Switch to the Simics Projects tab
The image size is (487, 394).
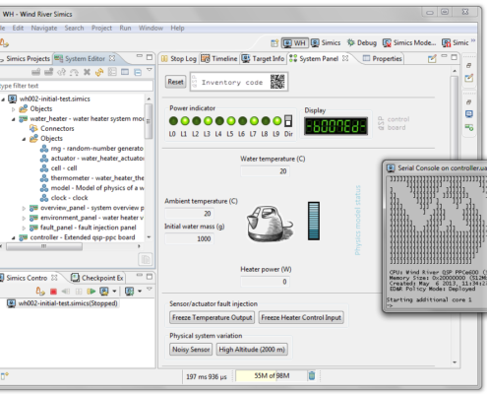26,59
